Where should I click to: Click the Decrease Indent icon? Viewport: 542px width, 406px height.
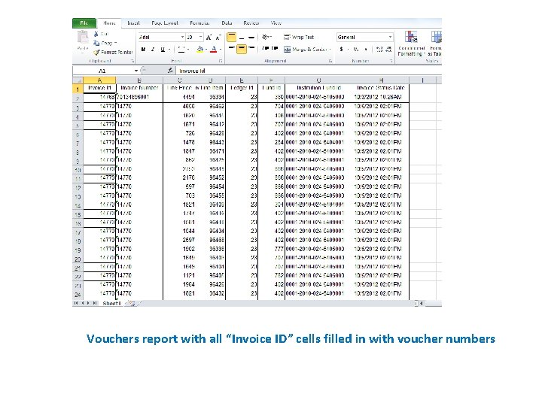coord(266,48)
